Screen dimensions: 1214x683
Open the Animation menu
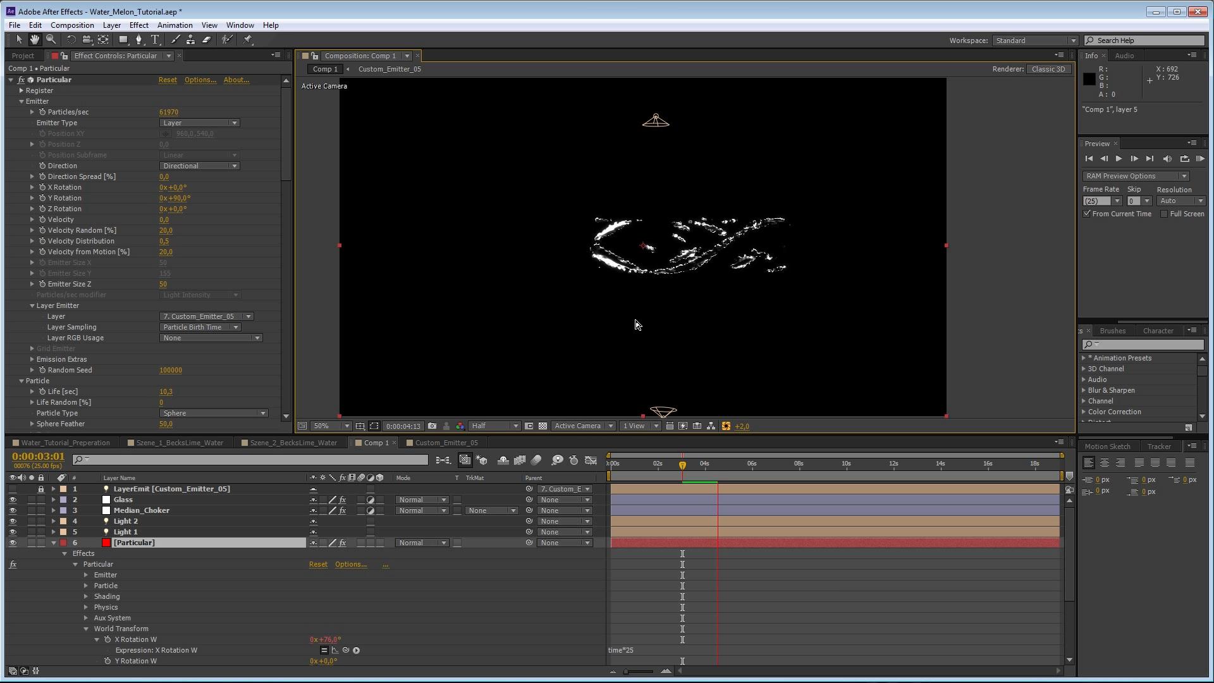175,25
